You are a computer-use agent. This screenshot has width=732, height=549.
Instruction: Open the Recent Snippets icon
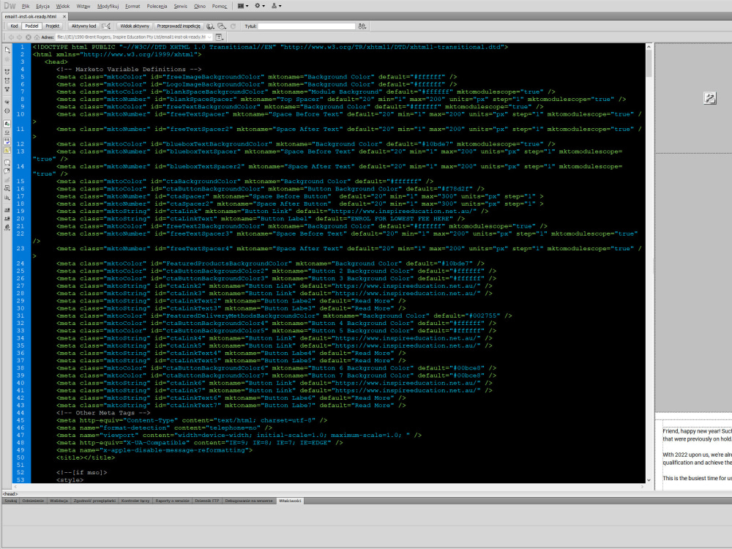click(x=7, y=188)
